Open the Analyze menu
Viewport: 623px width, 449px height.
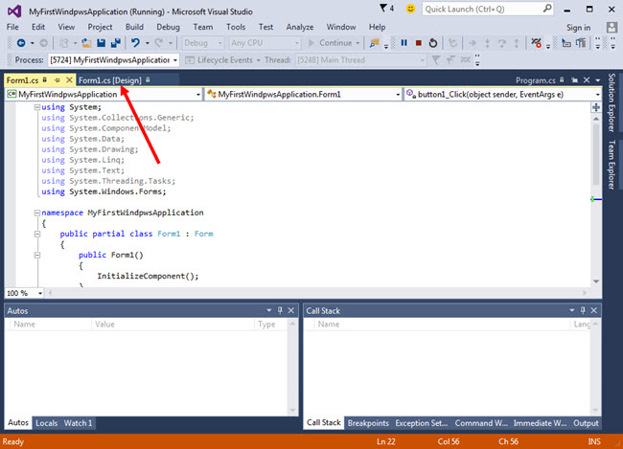point(300,27)
